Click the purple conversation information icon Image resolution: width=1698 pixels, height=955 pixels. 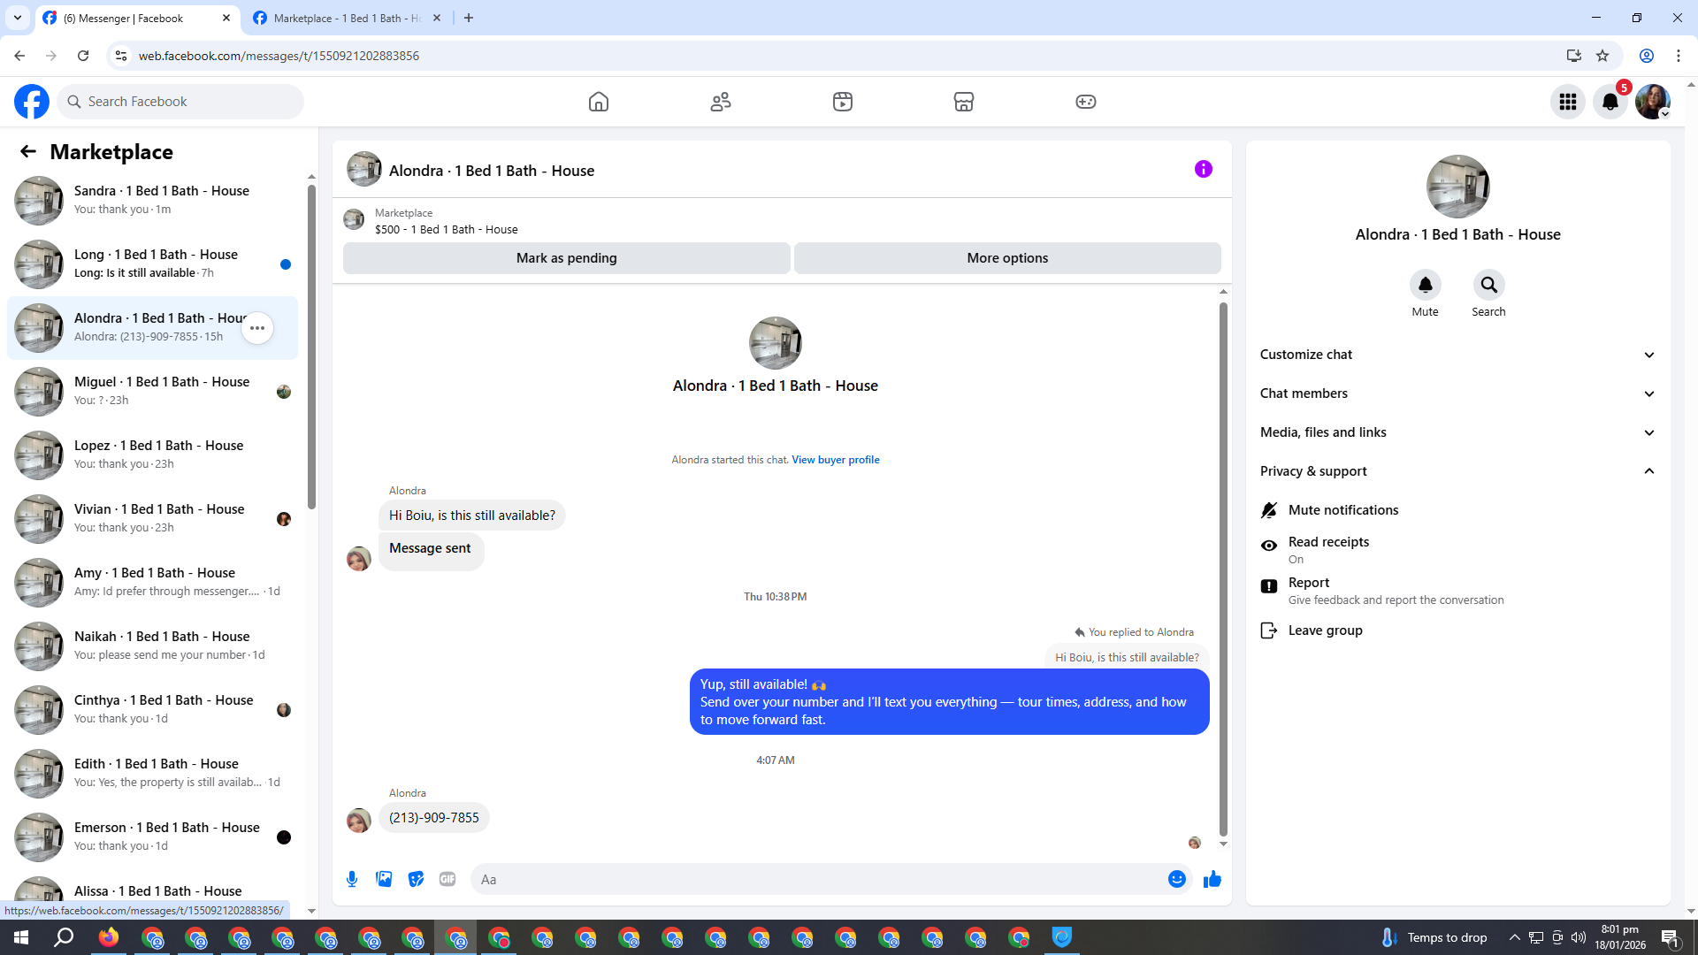coord(1203,169)
